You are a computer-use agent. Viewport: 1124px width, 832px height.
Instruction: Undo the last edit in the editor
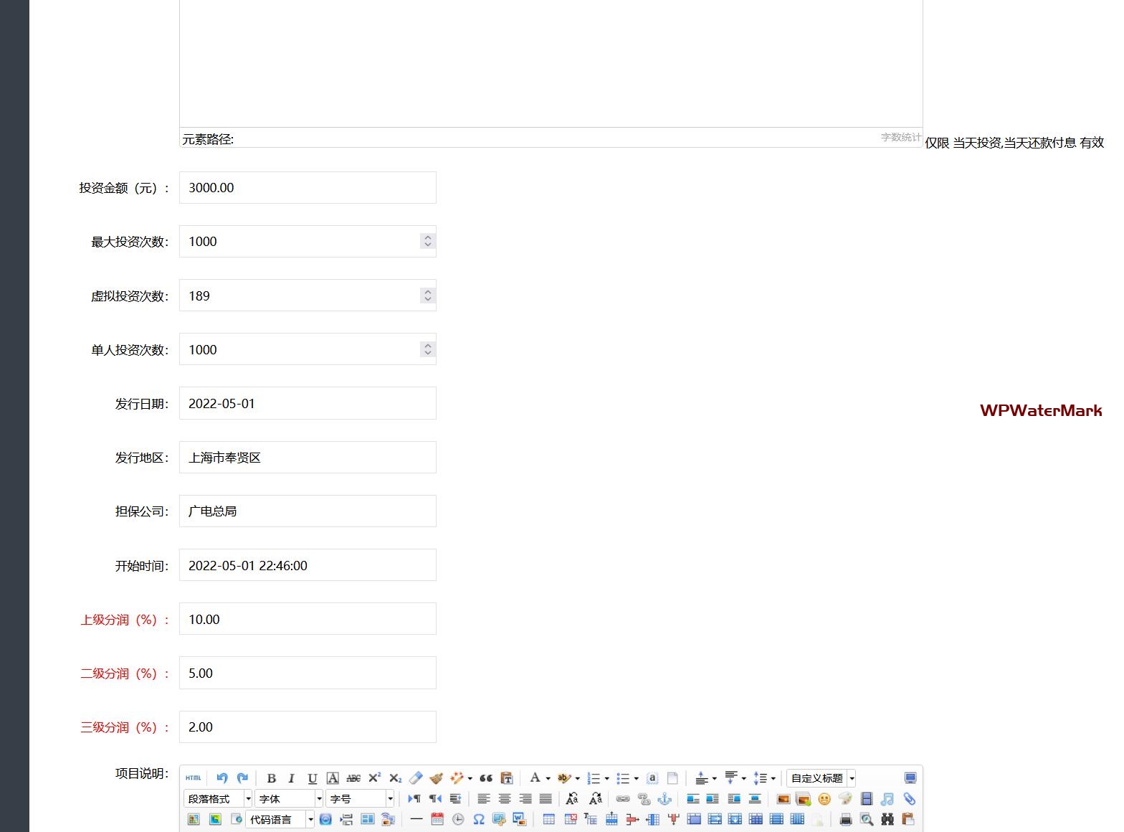pos(222,778)
